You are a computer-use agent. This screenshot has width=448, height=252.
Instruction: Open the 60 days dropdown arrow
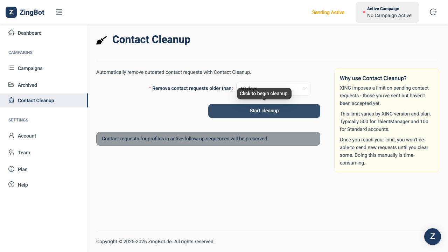[x=304, y=89]
